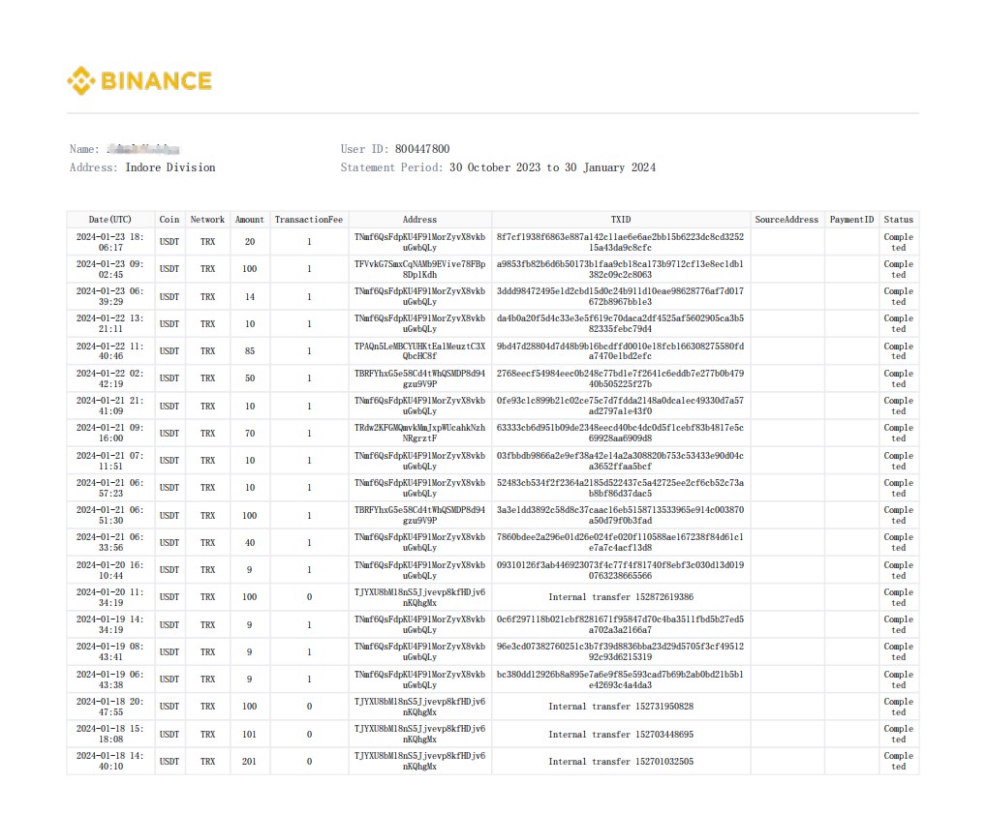Select address starting TFVvkG7SmxCq

(419, 269)
